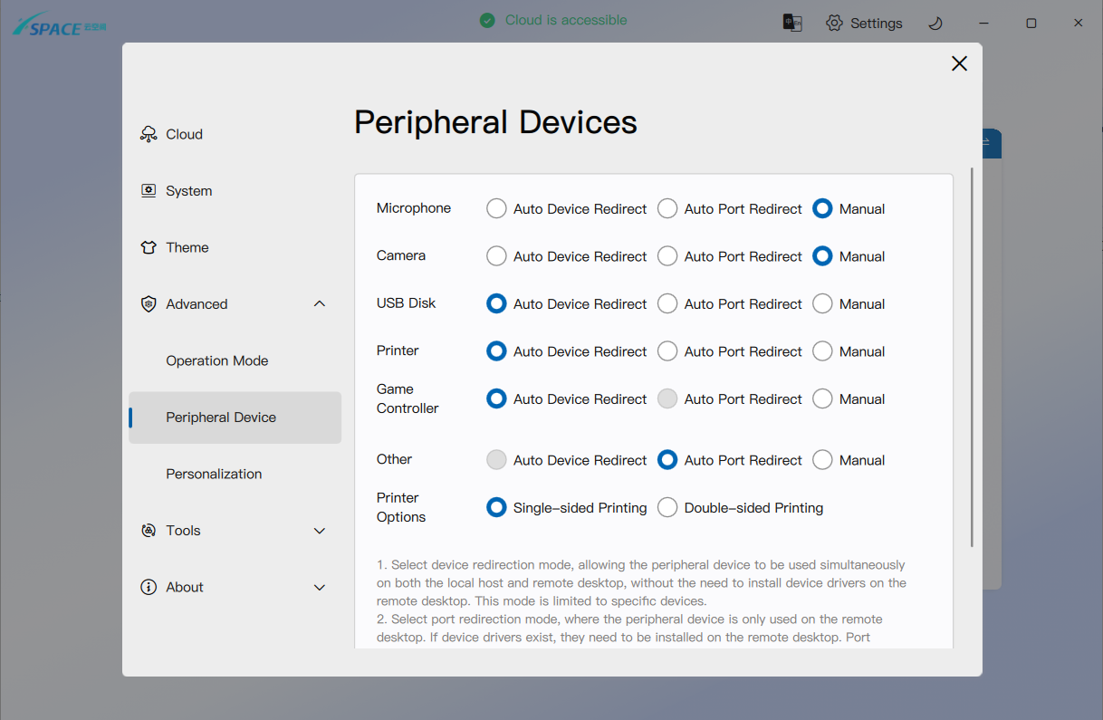Click the language translate icon in title bar
This screenshot has height=720, width=1103.
coord(792,23)
